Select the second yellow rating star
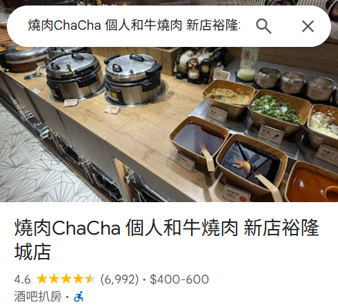Image resolution: width=338 pixels, height=307 pixels. pos(54,279)
